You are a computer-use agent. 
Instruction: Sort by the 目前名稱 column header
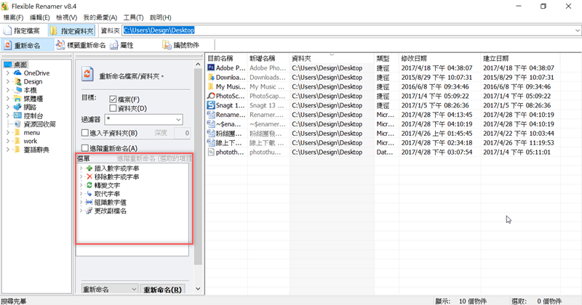227,58
